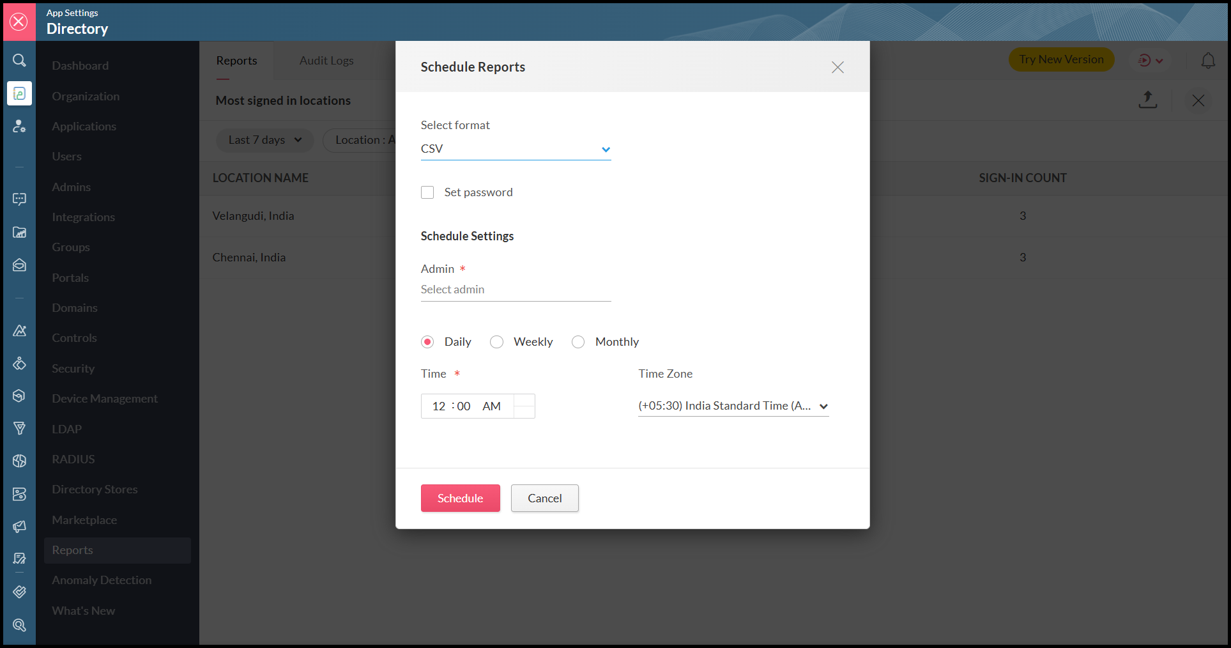Open the notifications bell icon

point(1208,60)
